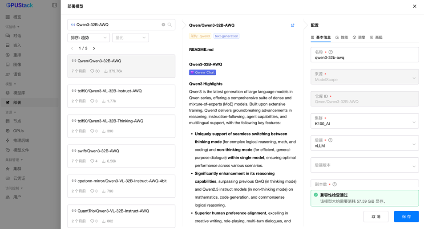This screenshot has height=229, width=424.
Task: Select tclf90/Qwen3-VL-32B-Instruct-AWQ model card
Action: [121, 96]
